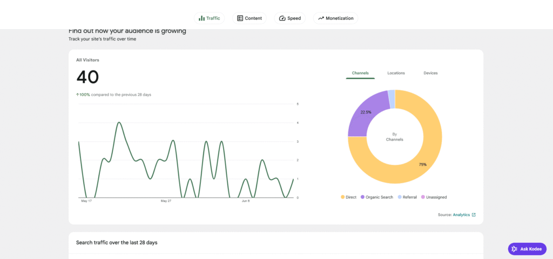The image size is (553, 259).
Task: Click the small Referral slice of donut
Action: pyautogui.click(x=392, y=99)
